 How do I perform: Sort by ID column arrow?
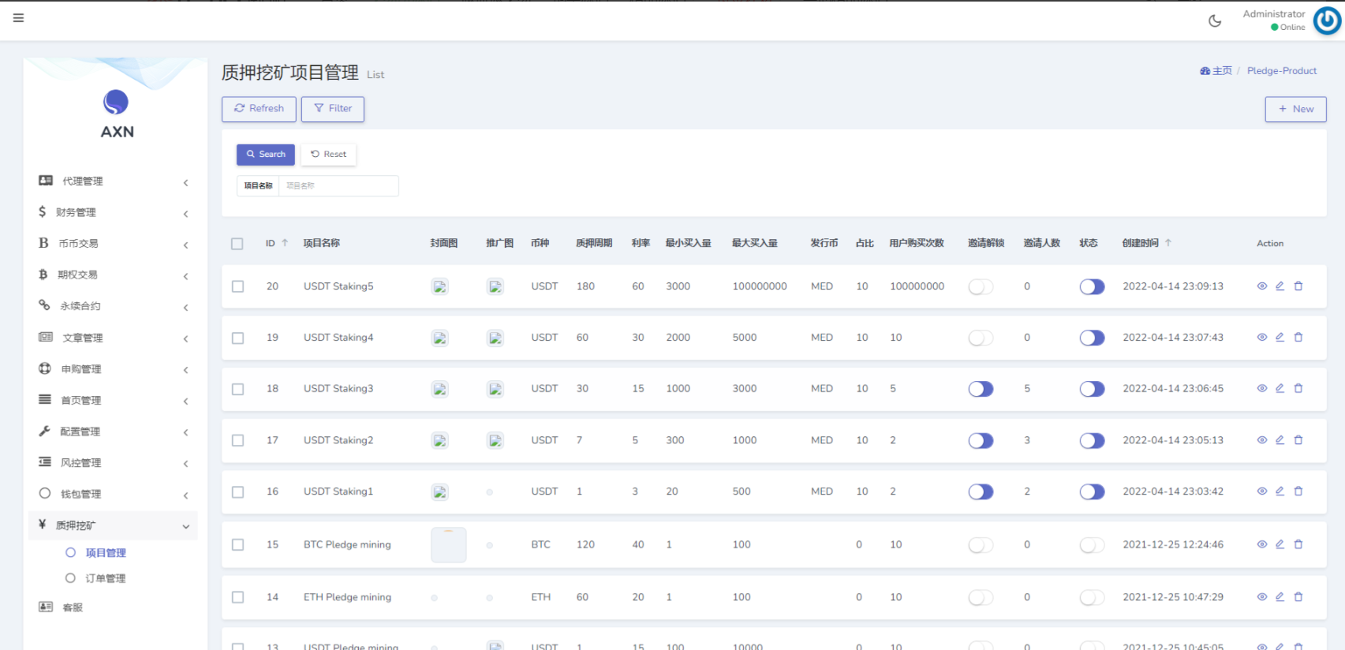pos(285,243)
